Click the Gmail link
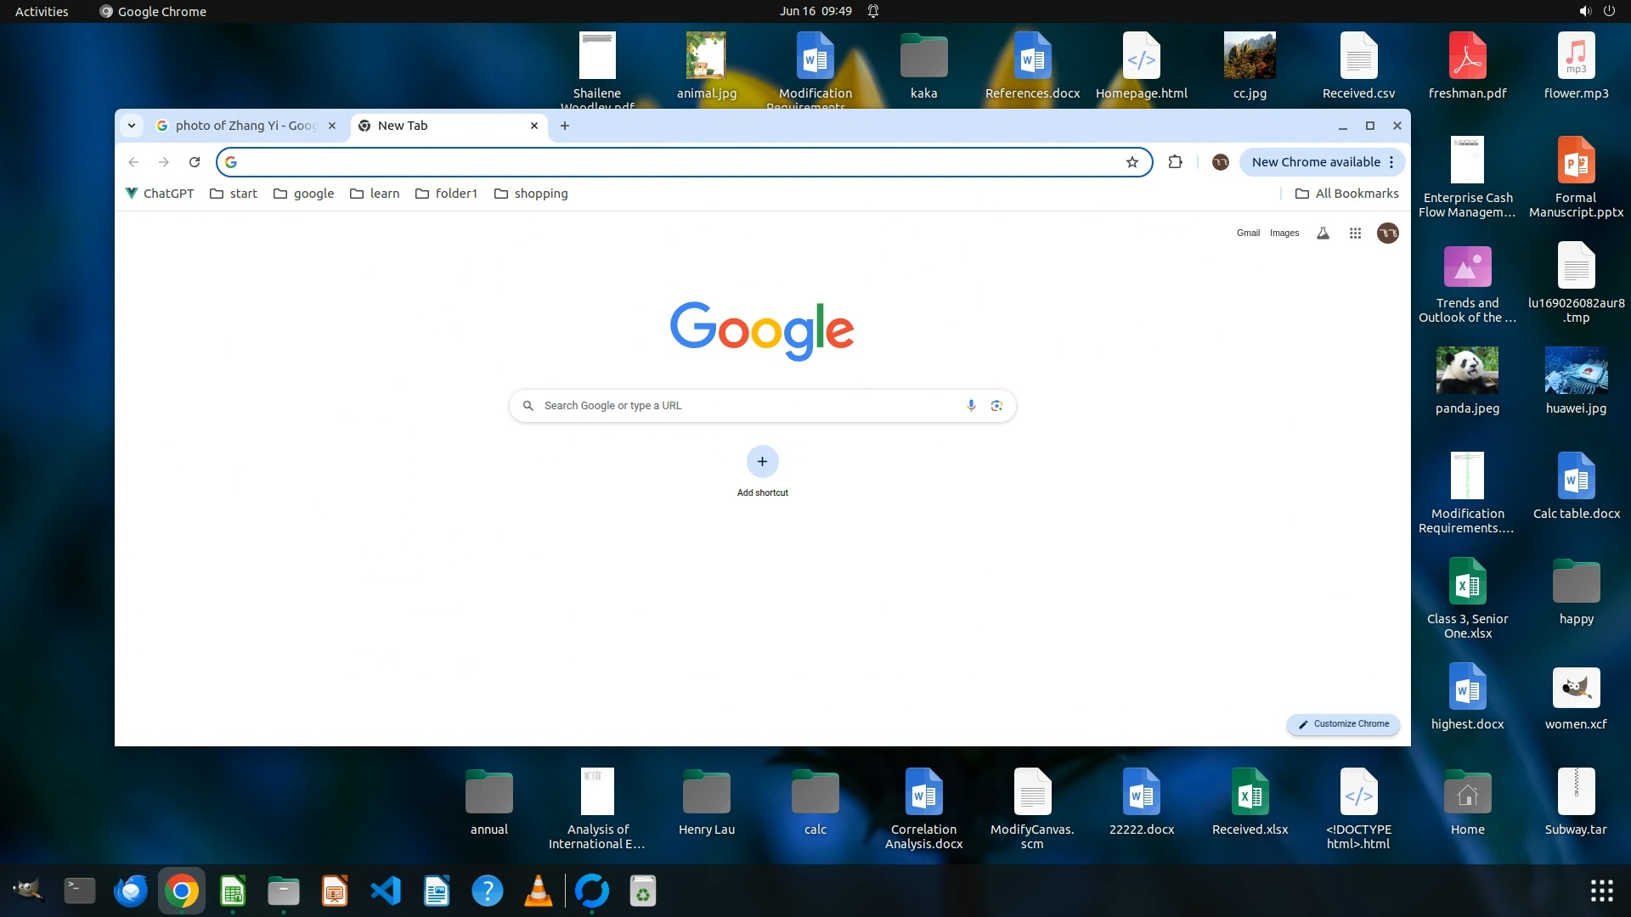1631x917 pixels. (1248, 233)
